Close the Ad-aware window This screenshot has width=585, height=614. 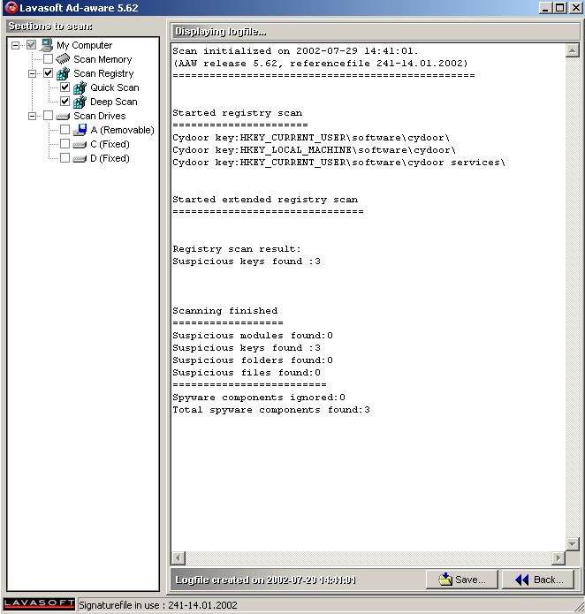[x=575, y=7]
